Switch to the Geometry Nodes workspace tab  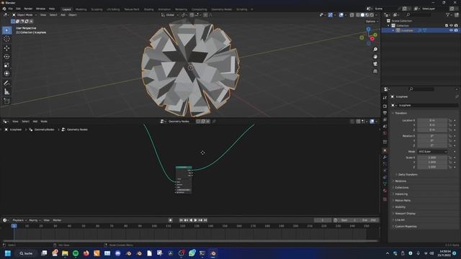tap(221, 9)
